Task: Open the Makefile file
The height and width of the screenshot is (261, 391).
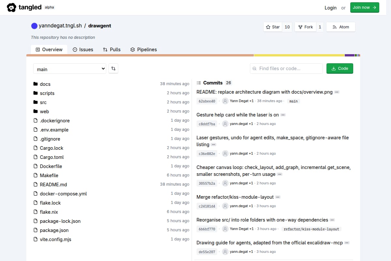Action: [49, 175]
